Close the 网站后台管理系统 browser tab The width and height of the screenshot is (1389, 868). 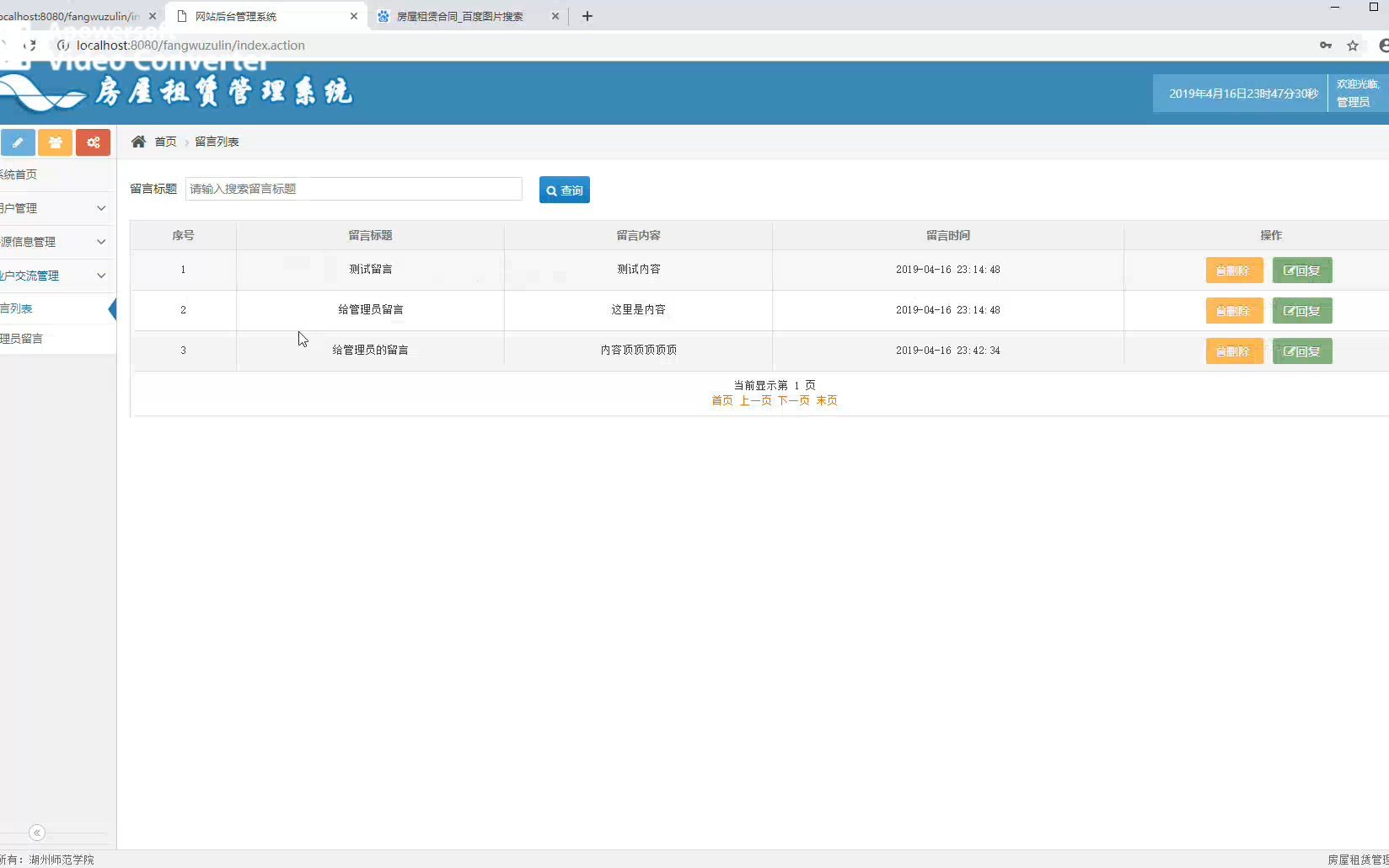[354, 16]
